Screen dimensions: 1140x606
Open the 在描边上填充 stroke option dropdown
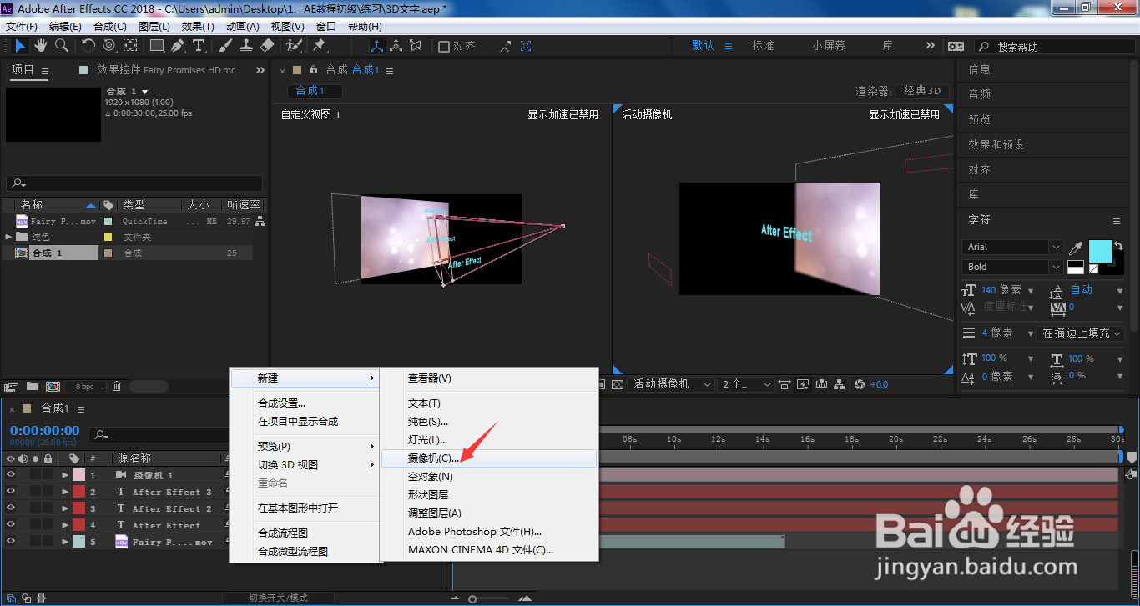(x=1081, y=333)
